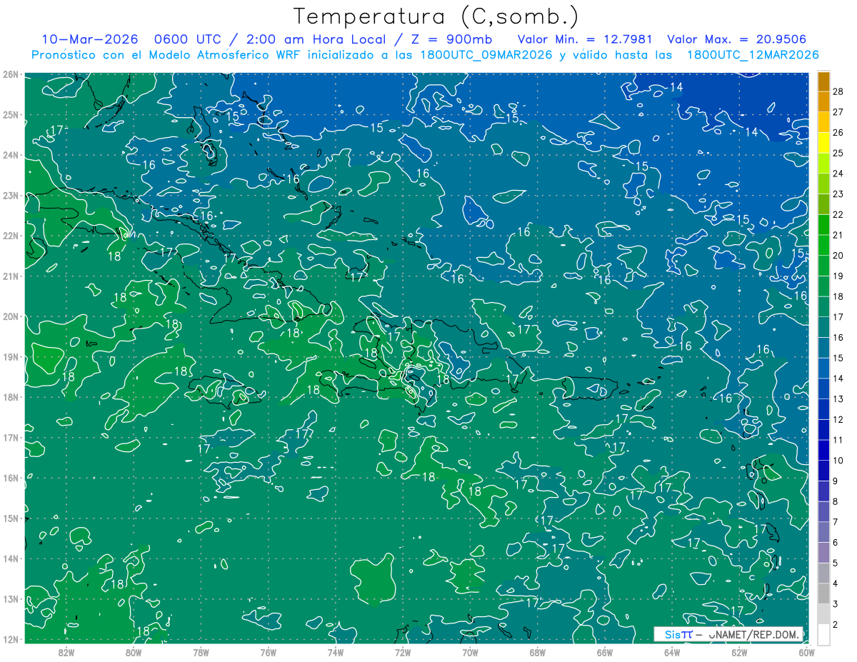The width and height of the screenshot is (857, 662).
Task: Click the "68W" longitude label
Action: 537,652
